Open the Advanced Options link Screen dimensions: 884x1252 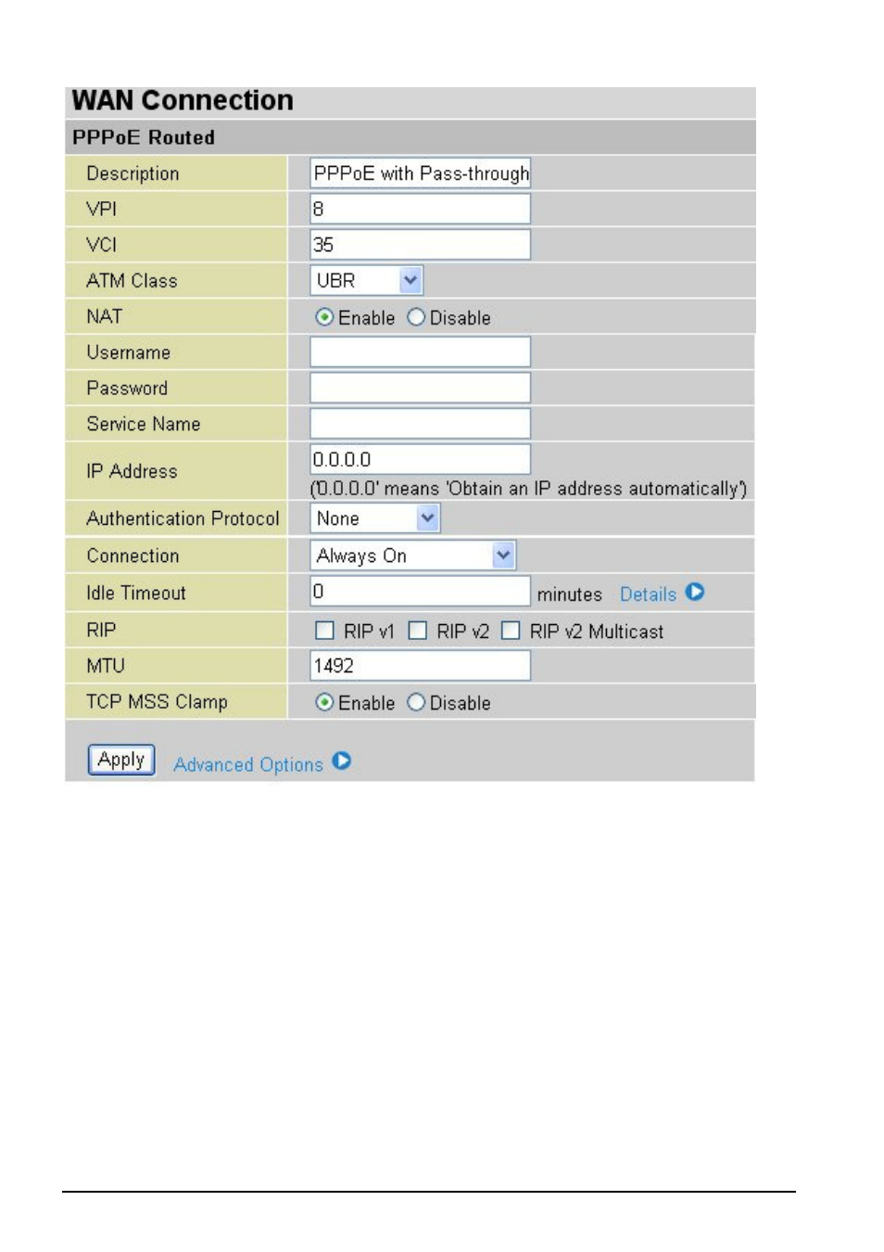pos(248,764)
